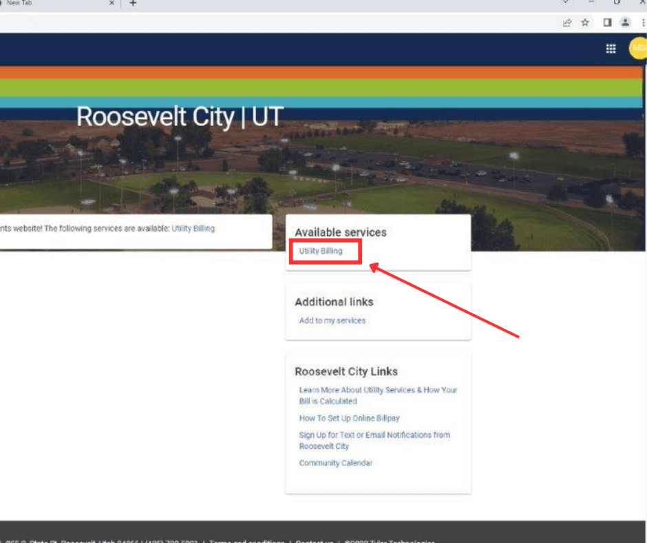Click Contact us in the footer
Image resolution: width=647 pixels, height=543 pixels.
pos(314,542)
